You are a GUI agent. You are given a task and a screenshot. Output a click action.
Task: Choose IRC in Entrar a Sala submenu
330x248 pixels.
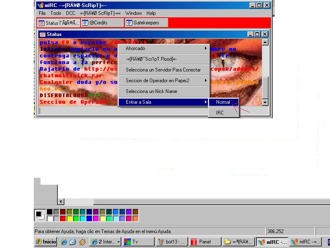[x=220, y=112]
